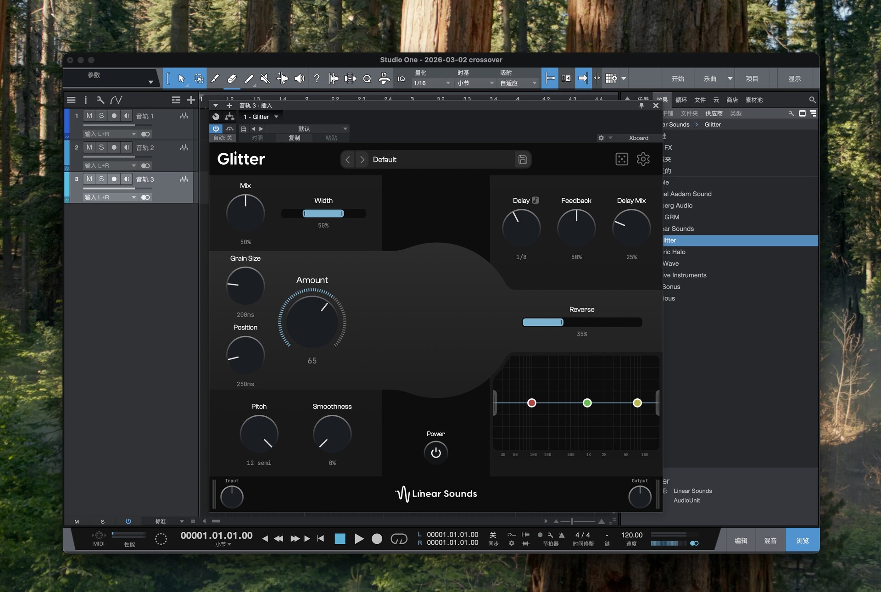Click the Reverse slider bar
The width and height of the screenshot is (881, 592).
coord(581,322)
